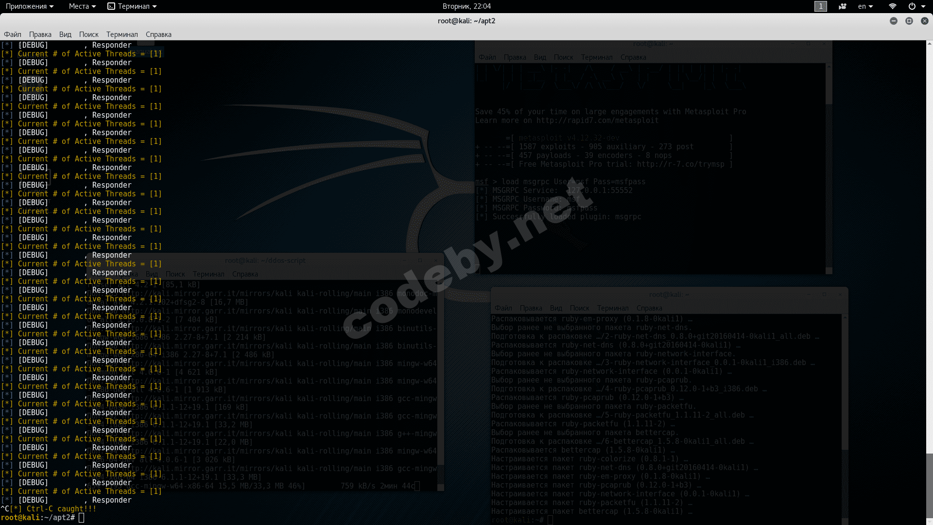Click the clock showing Вторник, 22:04
Screen dimensions: 933x525
[x=466, y=6]
